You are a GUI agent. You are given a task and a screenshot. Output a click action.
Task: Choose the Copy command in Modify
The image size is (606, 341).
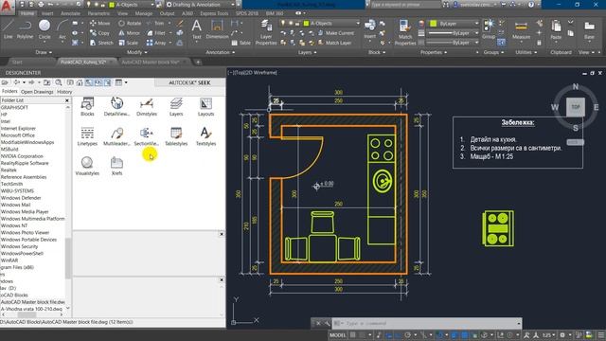pos(99,33)
